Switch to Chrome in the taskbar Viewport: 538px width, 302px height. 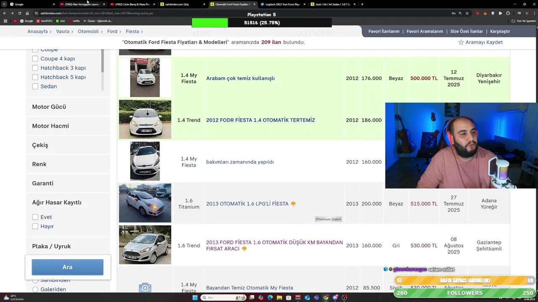[x=326, y=298]
